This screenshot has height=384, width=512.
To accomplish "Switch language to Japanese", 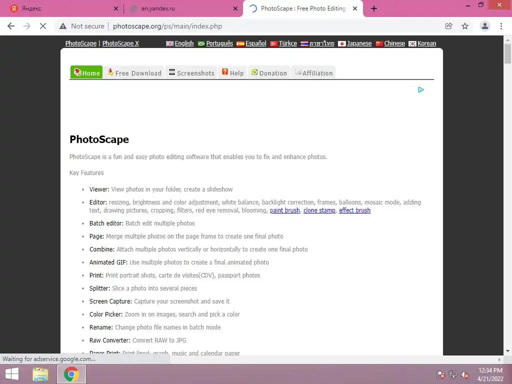I will click(359, 43).
